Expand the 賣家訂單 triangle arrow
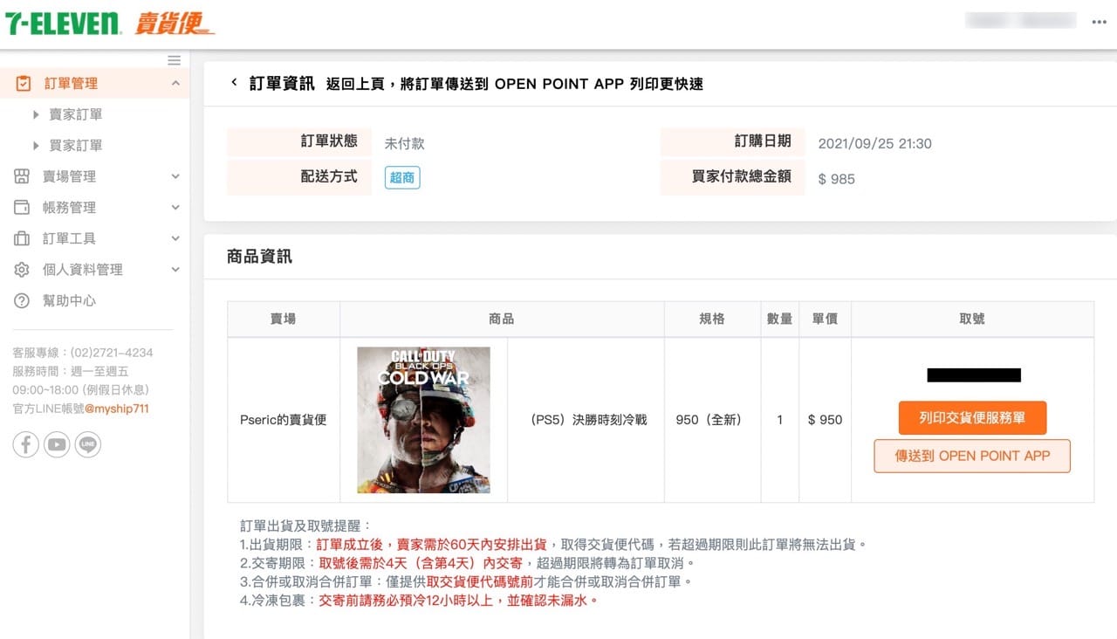 [x=36, y=114]
